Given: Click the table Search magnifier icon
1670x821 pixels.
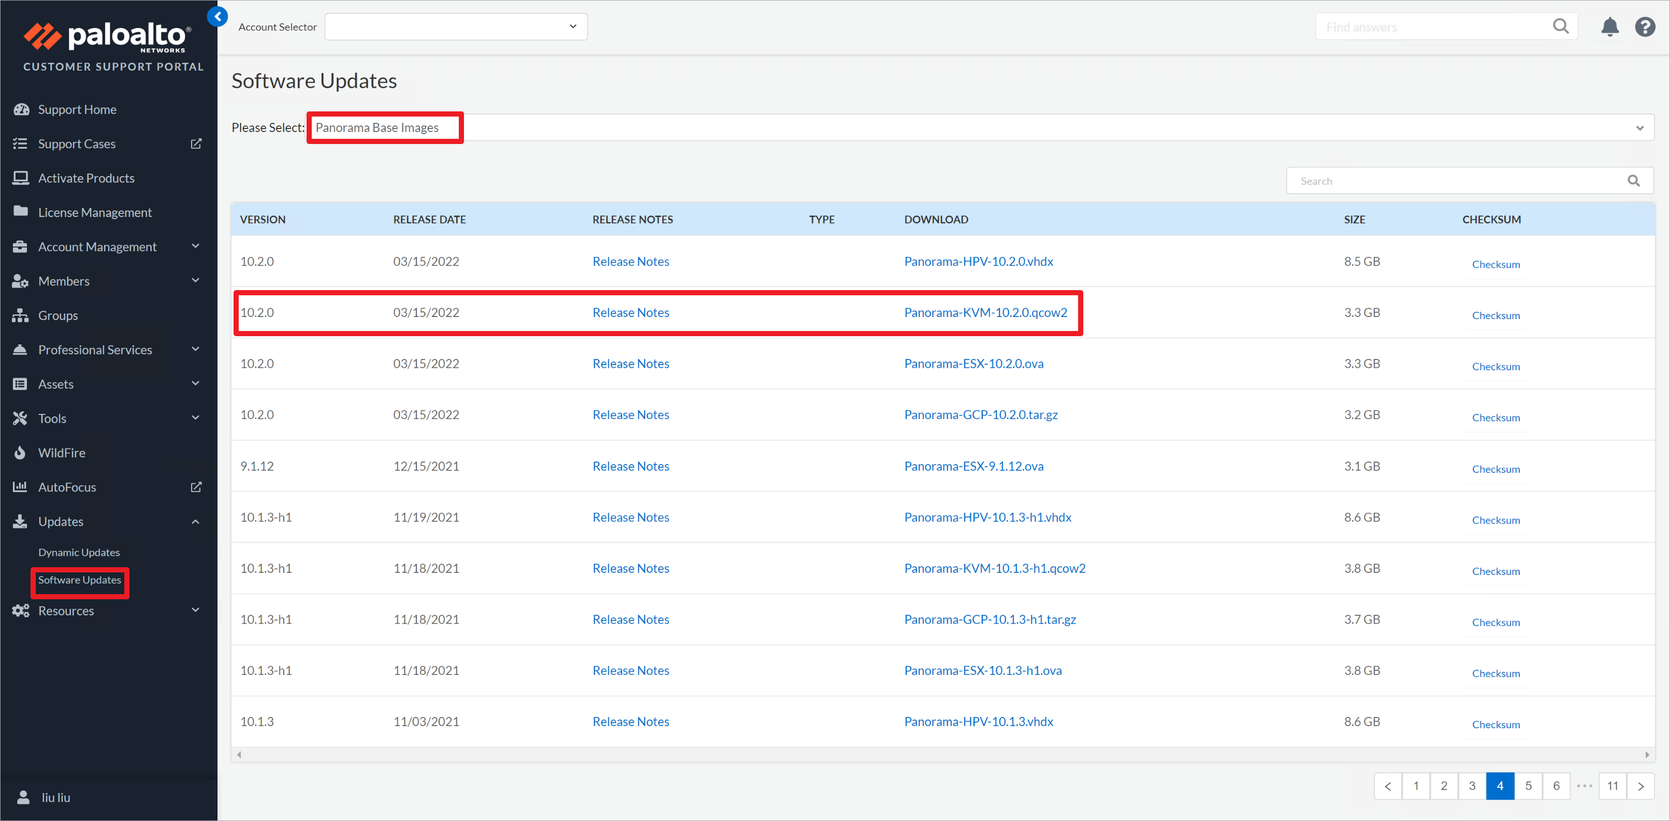Looking at the screenshot, I should point(1633,181).
